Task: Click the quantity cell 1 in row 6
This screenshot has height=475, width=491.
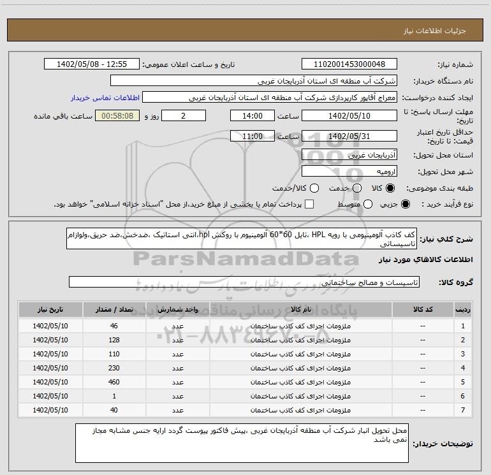Action: (x=114, y=396)
